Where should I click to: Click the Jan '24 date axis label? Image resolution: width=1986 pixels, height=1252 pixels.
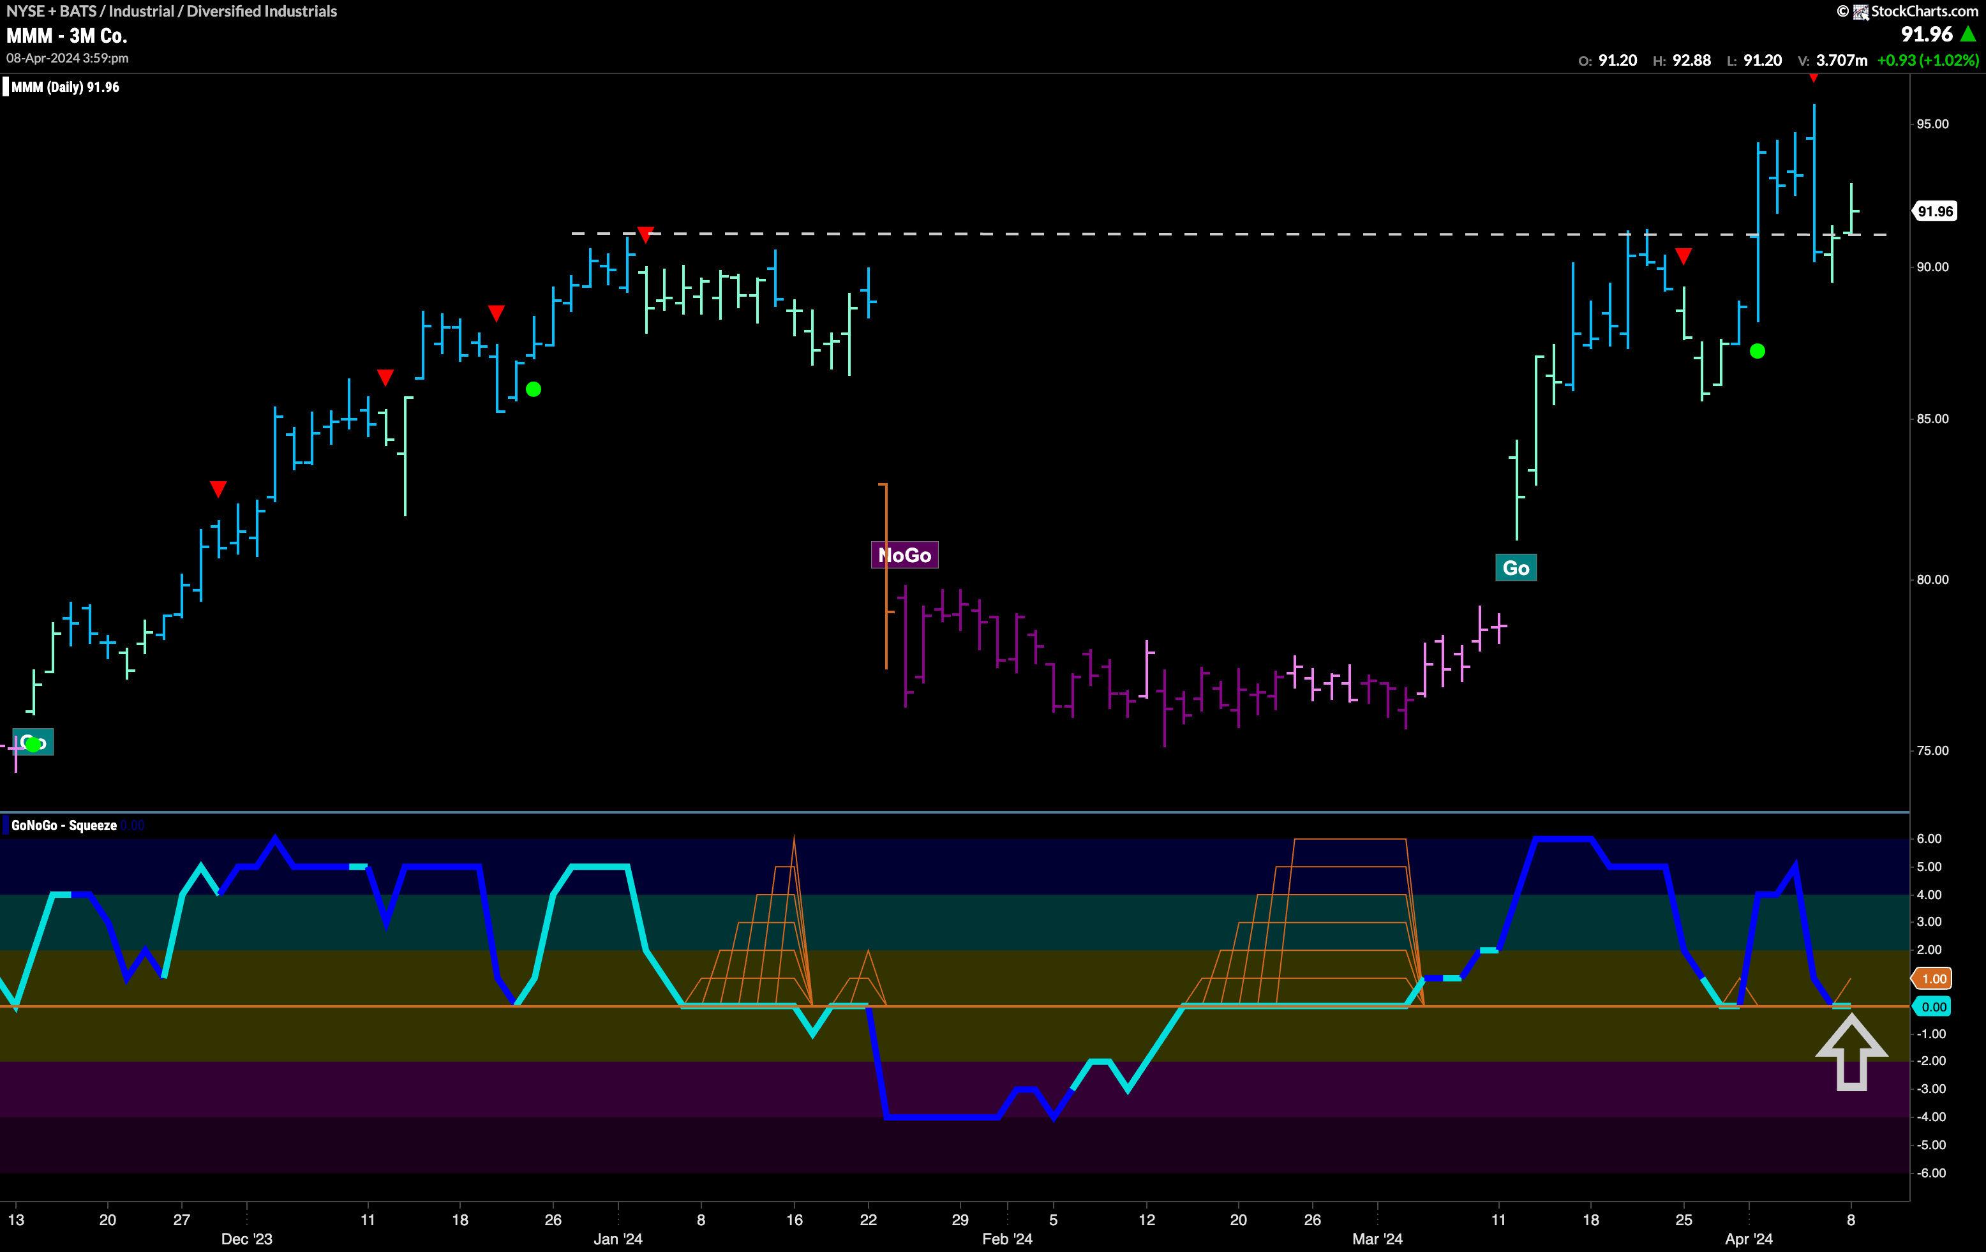618,1239
